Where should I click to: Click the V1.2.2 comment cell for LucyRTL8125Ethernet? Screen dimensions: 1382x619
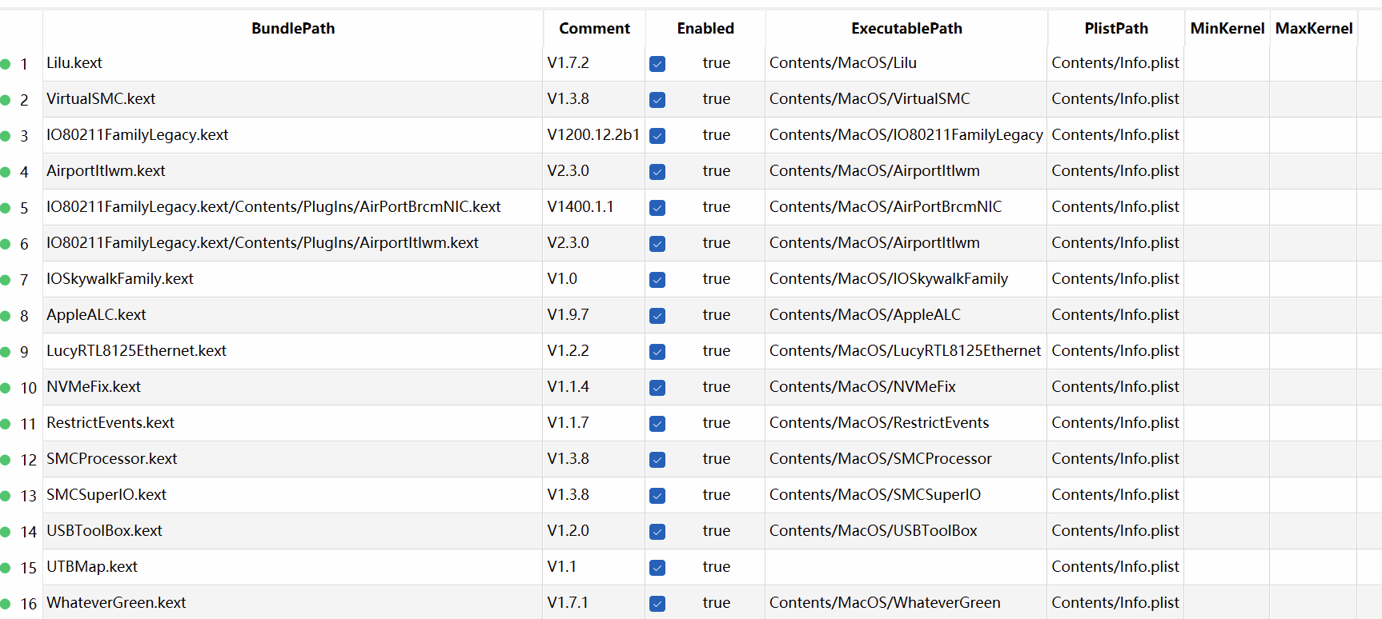(x=568, y=351)
